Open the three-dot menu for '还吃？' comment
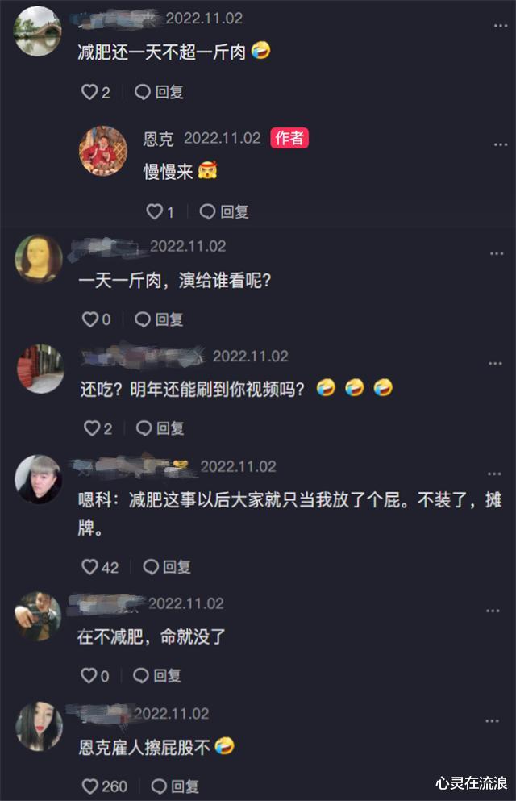Viewport: 516px width, 801px height. click(x=495, y=363)
